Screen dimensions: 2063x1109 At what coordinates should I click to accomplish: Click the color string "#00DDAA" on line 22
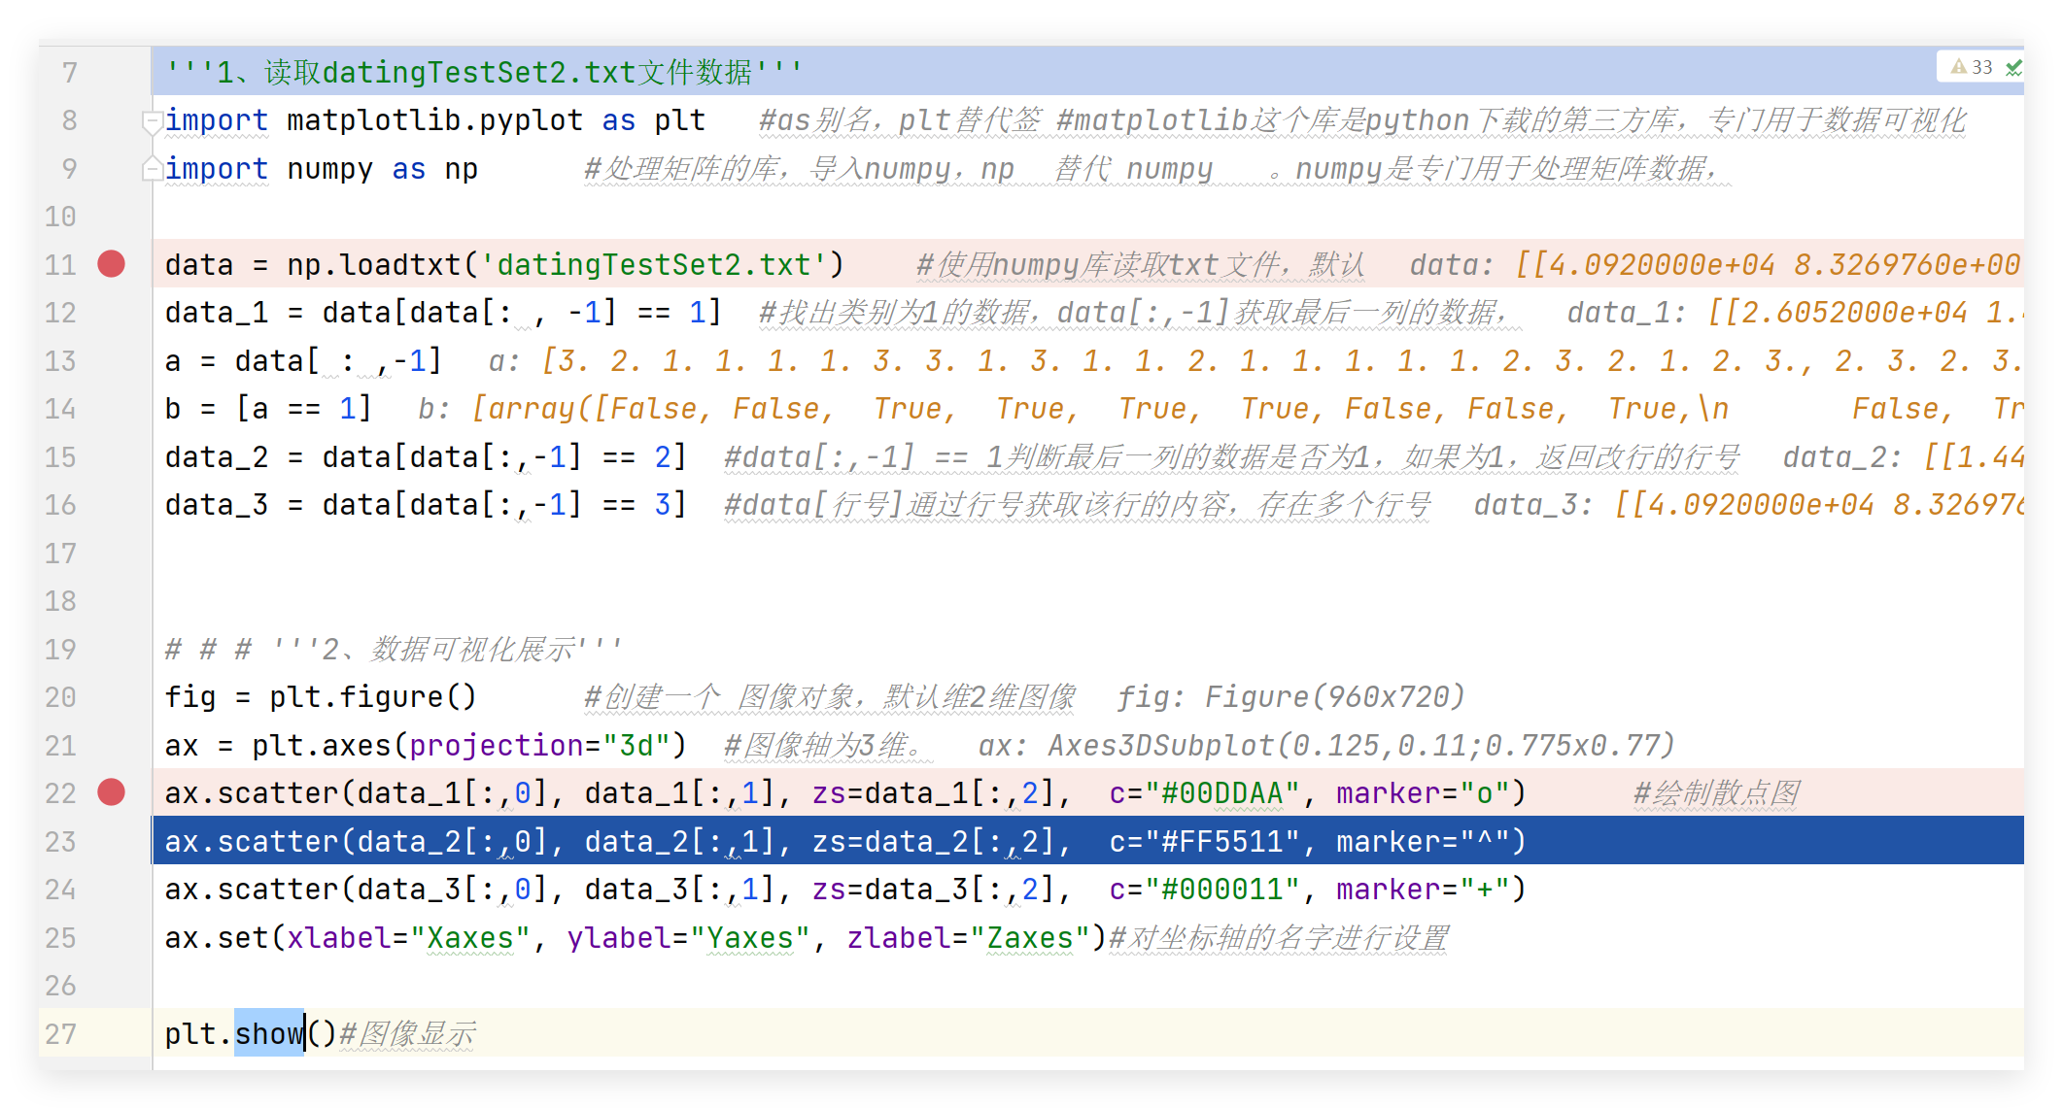(x=1222, y=793)
